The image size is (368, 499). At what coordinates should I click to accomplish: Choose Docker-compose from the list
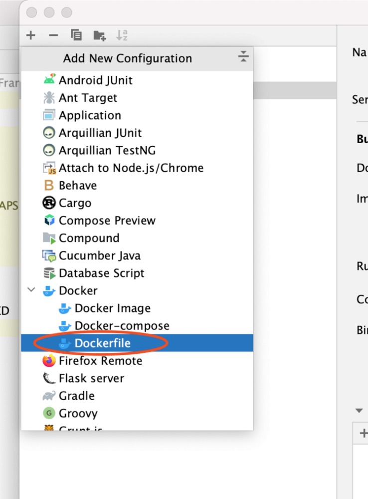(x=122, y=326)
